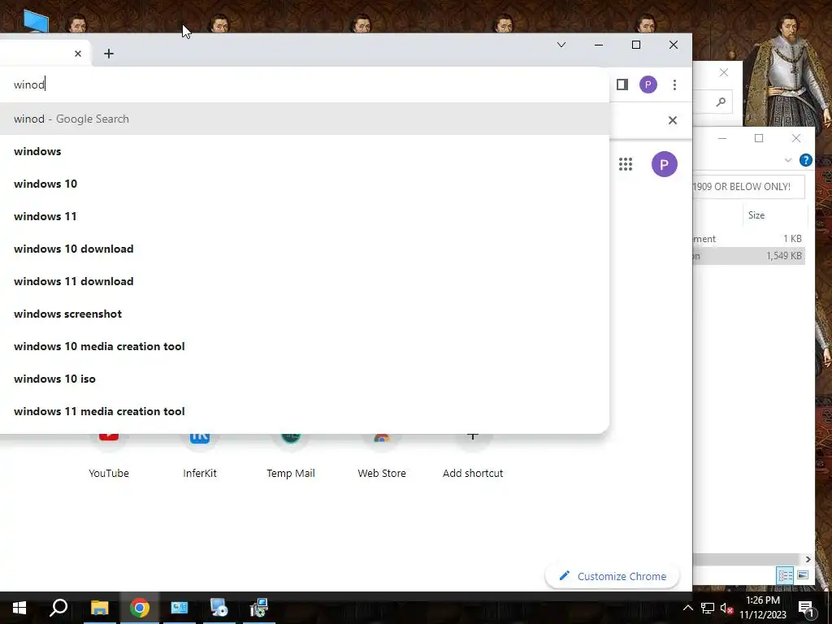Screen dimensions: 832x624
Task: Switch Explorer to details view icon
Action: point(785,575)
